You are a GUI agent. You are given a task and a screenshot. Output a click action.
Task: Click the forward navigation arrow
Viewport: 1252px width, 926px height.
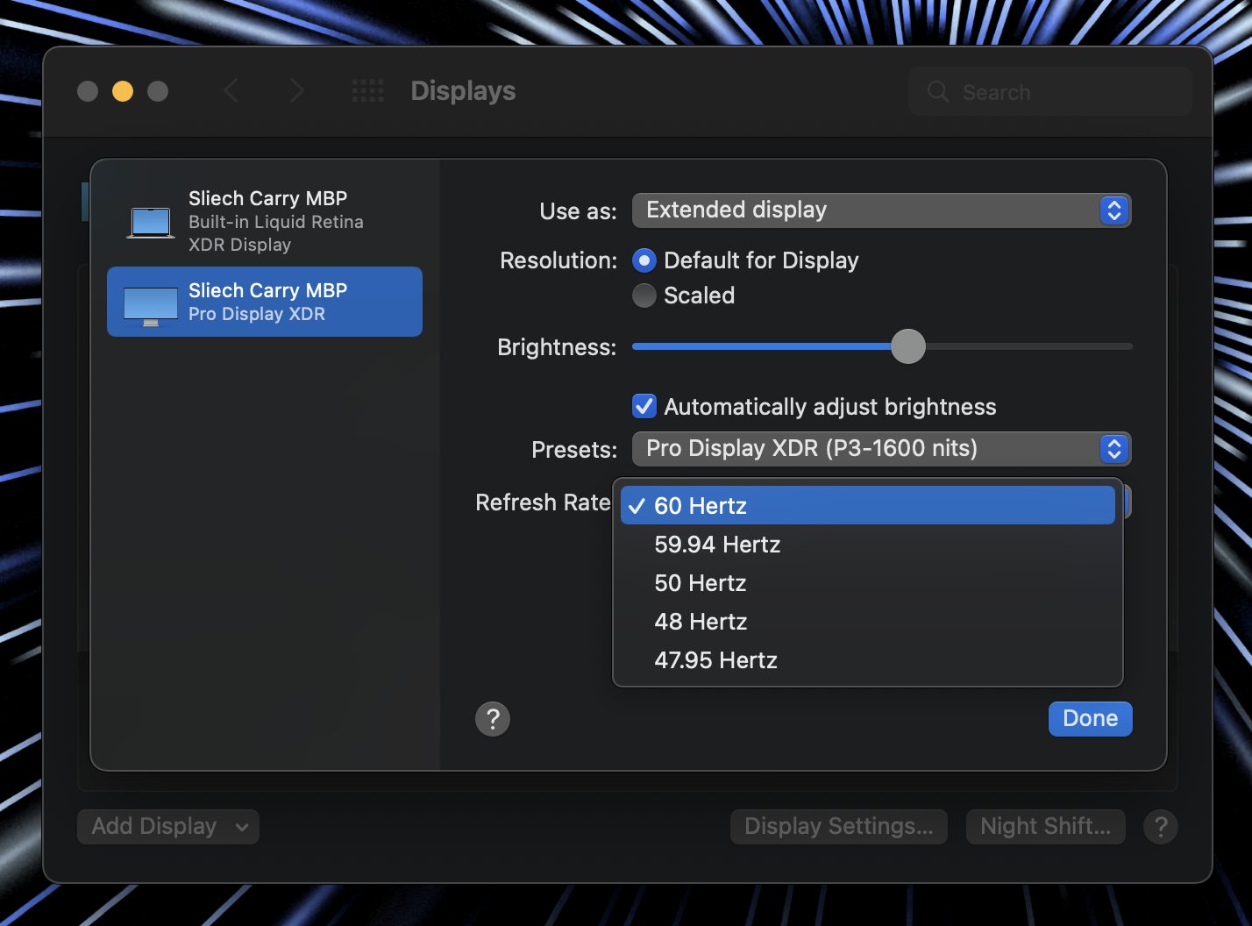tap(297, 90)
